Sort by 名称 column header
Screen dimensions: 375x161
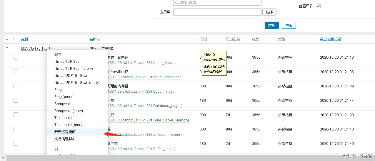94,39
